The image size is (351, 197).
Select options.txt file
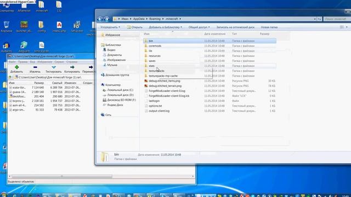(155, 106)
